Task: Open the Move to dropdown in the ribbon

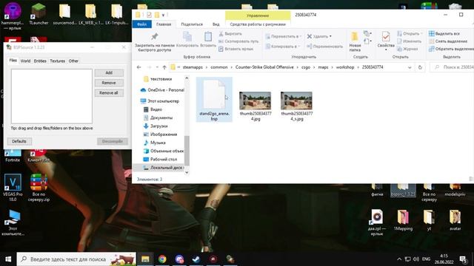Action: tap(283, 36)
